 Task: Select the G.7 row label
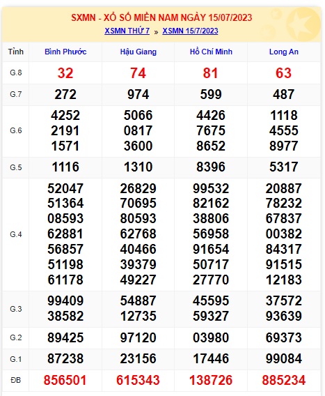click(16, 94)
